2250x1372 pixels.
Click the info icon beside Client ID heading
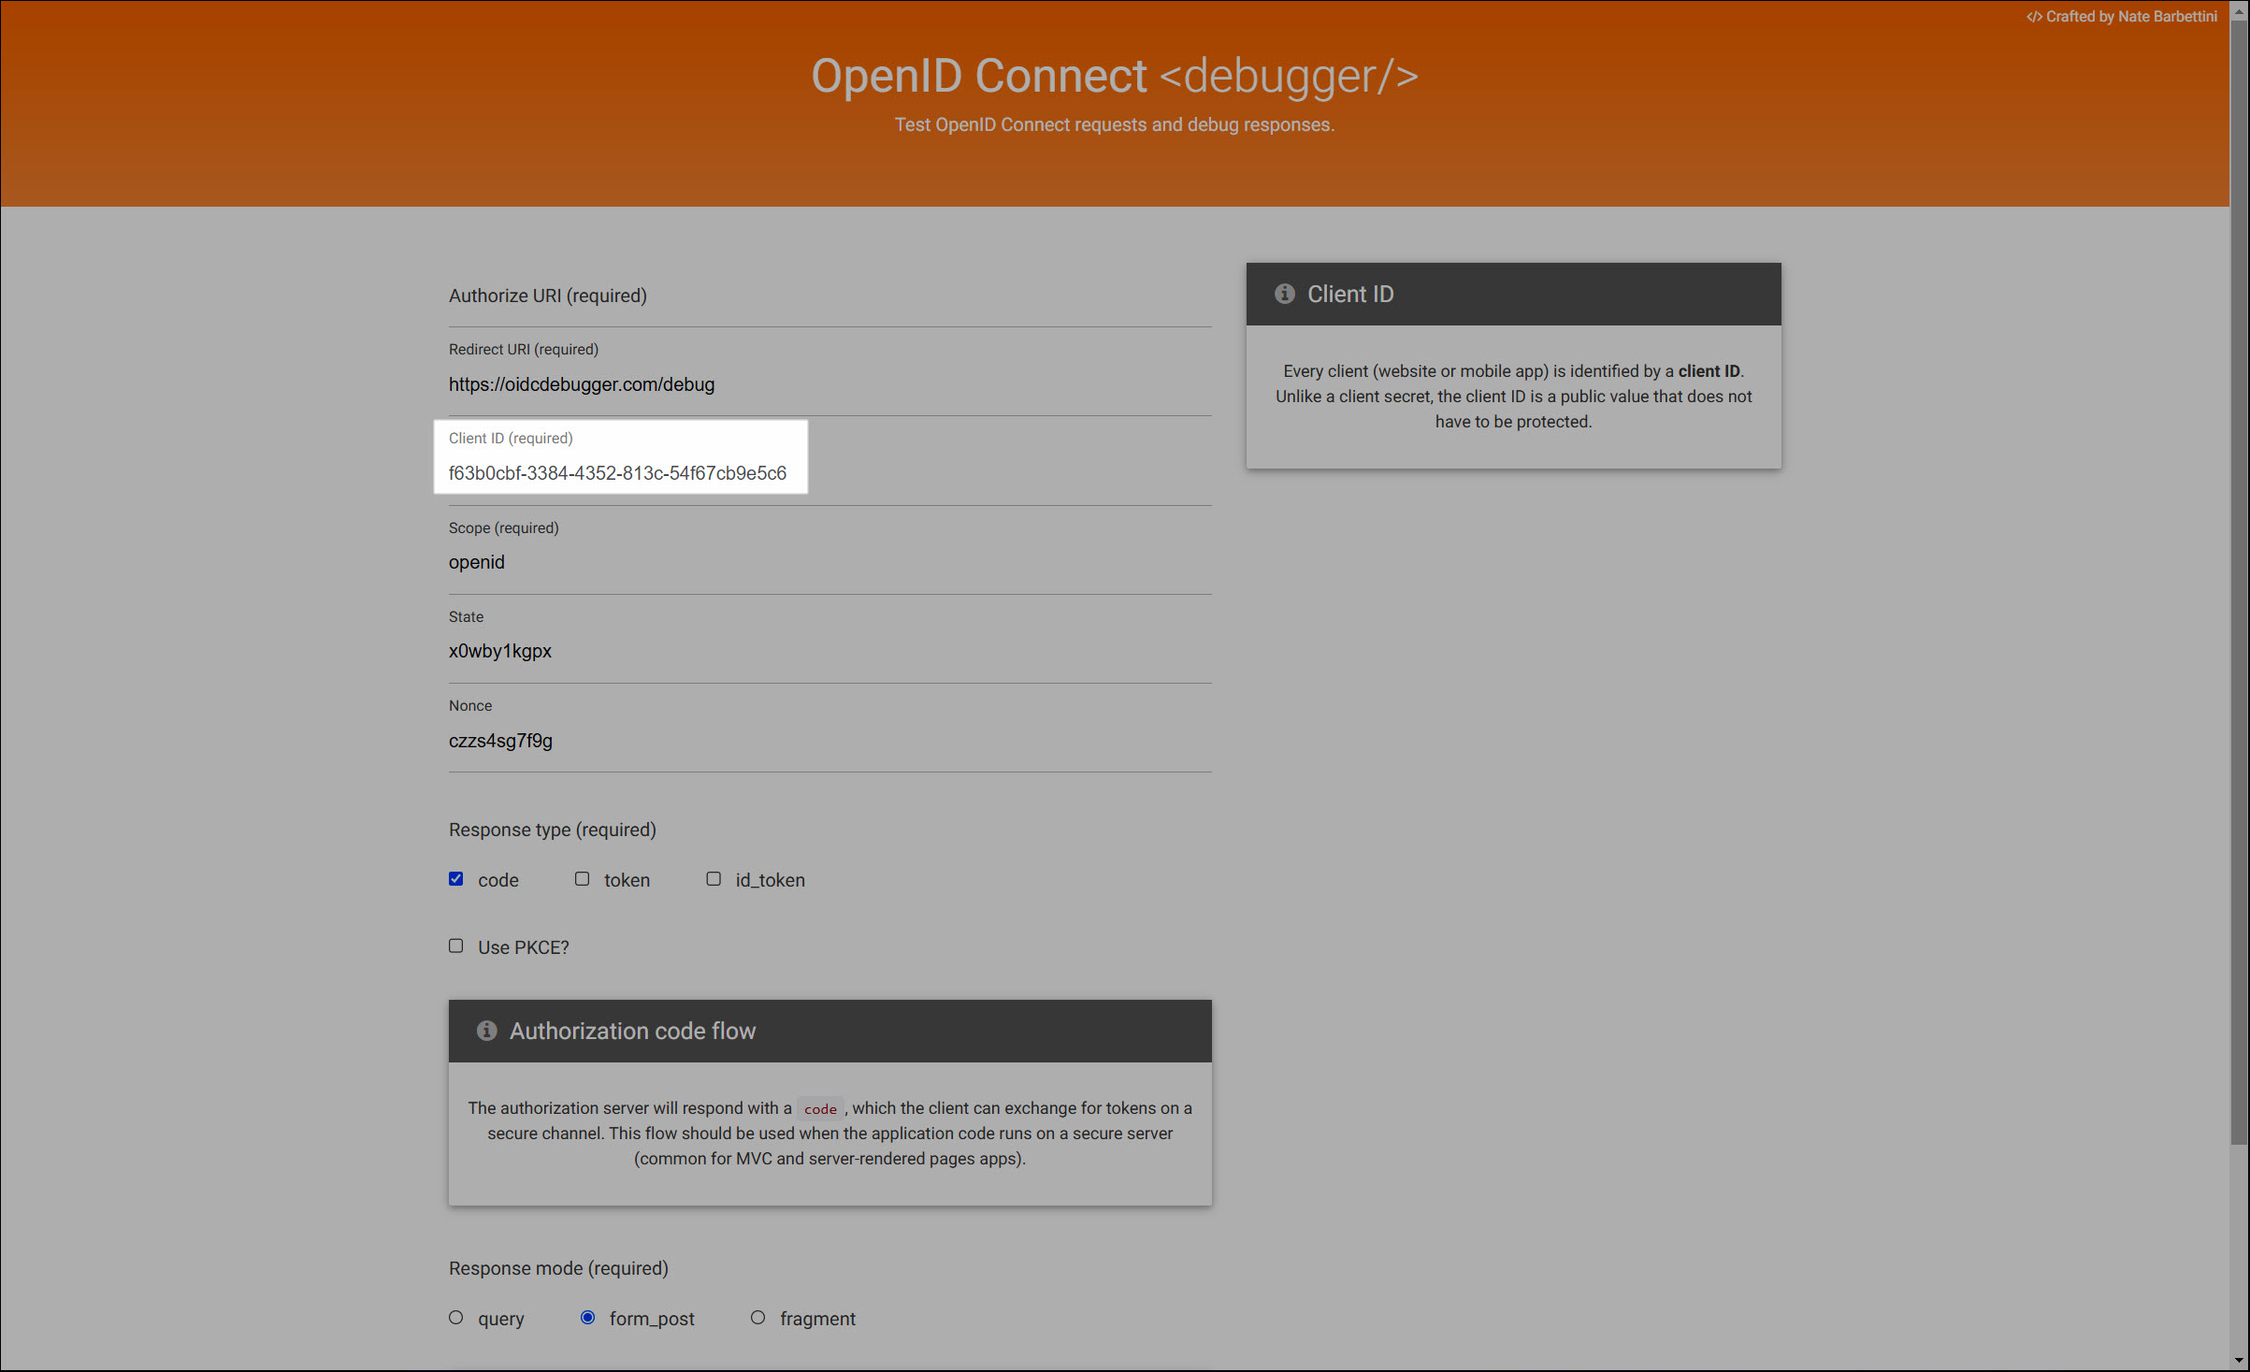(x=1284, y=294)
